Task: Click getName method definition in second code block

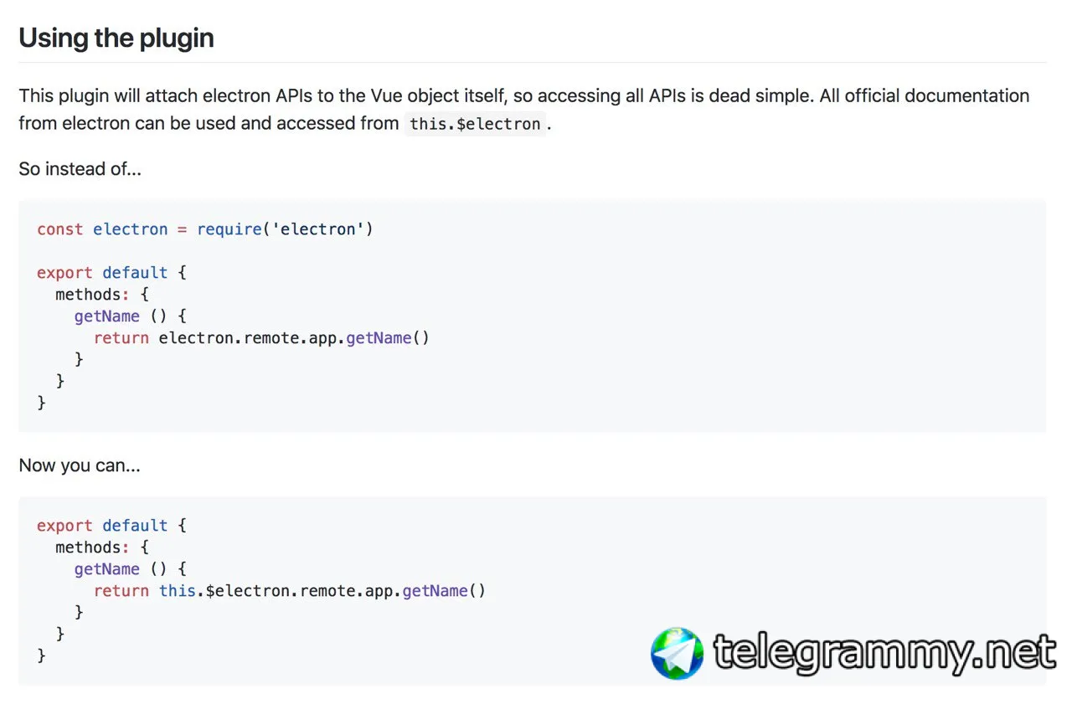Action: click(106, 569)
